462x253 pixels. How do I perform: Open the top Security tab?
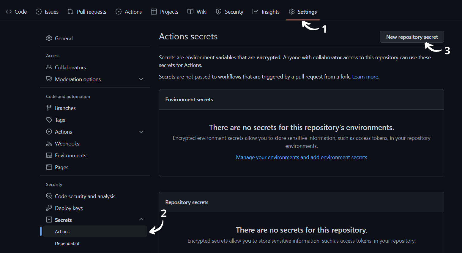coord(230,12)
